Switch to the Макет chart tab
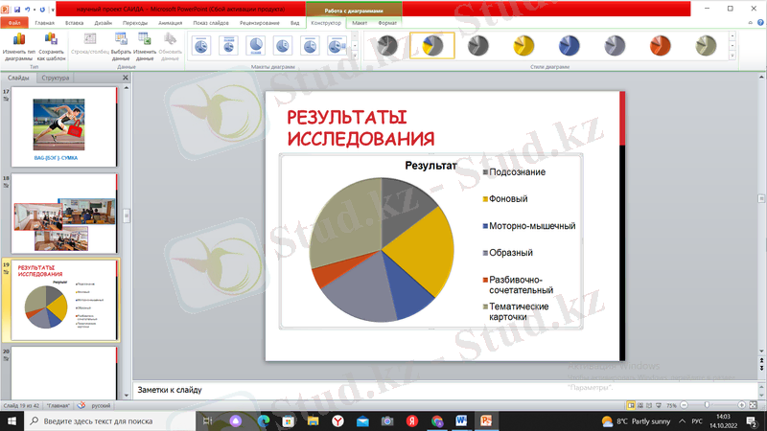The width and height of the screenshot is (767, 431). [360, 21]
